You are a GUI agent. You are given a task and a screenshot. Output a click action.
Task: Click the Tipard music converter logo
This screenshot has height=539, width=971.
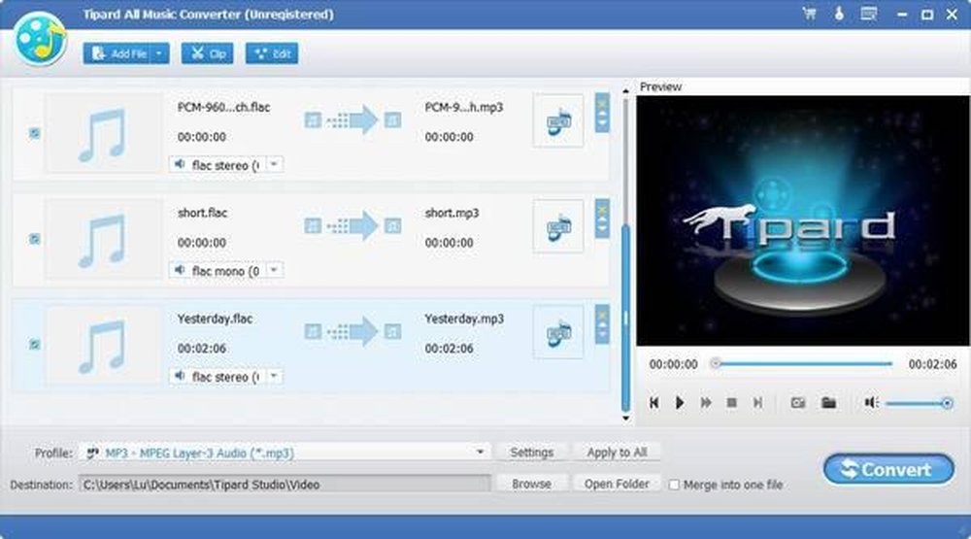pyautogui.click(x=40, y=39)
